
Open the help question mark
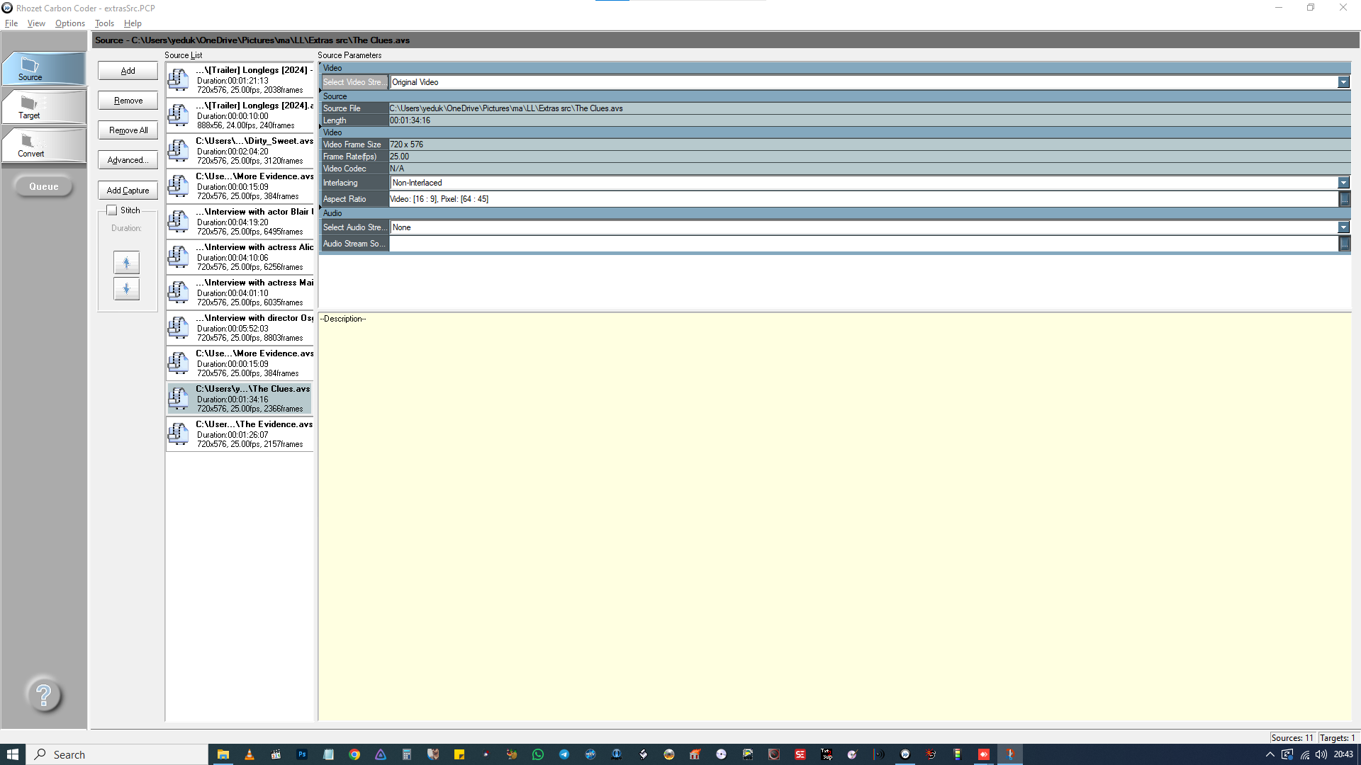[43, 695]
